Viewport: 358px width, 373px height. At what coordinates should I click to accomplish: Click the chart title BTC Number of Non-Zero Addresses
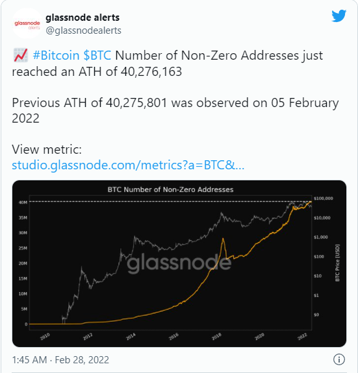click(x=170, y=189)
